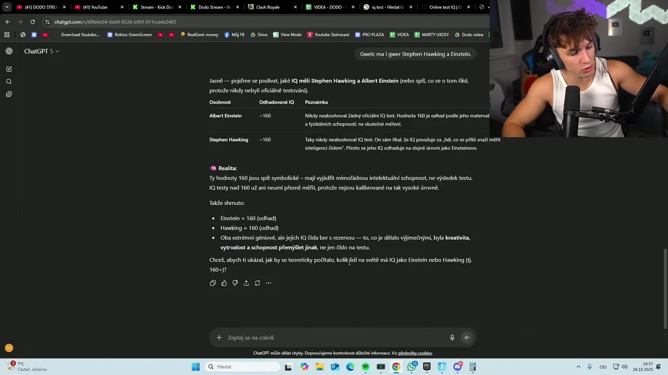Open the Drive bookmark
The height and width of the screenshot is (375, 668).
(259, 34)
